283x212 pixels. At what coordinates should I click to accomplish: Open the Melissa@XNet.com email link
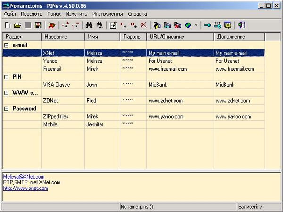[24, 177]
